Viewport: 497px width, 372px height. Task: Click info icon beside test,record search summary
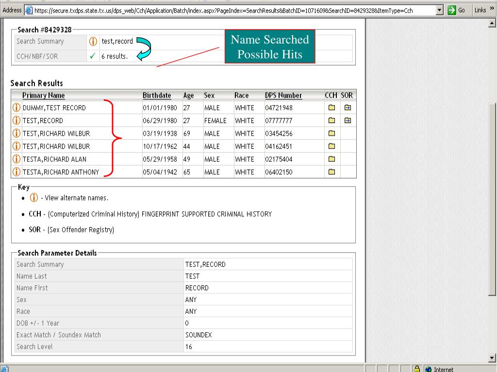pos(93,41)
